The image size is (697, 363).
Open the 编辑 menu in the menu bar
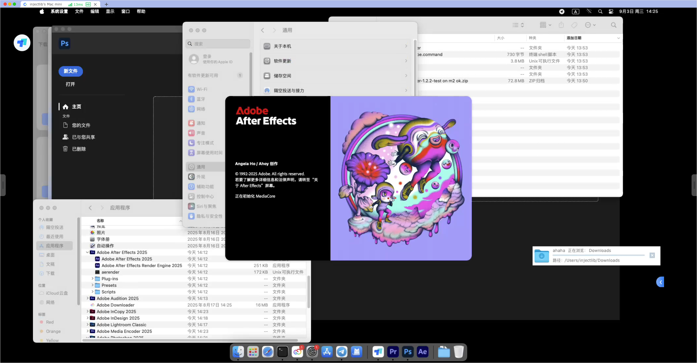pos(94,11)
